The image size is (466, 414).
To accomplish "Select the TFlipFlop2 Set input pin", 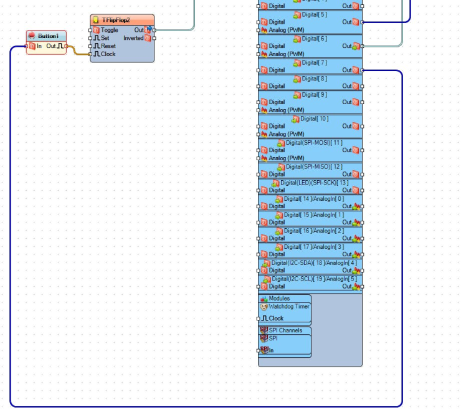I will (x=90, y=38).
